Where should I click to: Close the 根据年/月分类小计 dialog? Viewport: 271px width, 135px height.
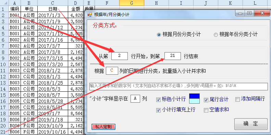coord(262,13)
